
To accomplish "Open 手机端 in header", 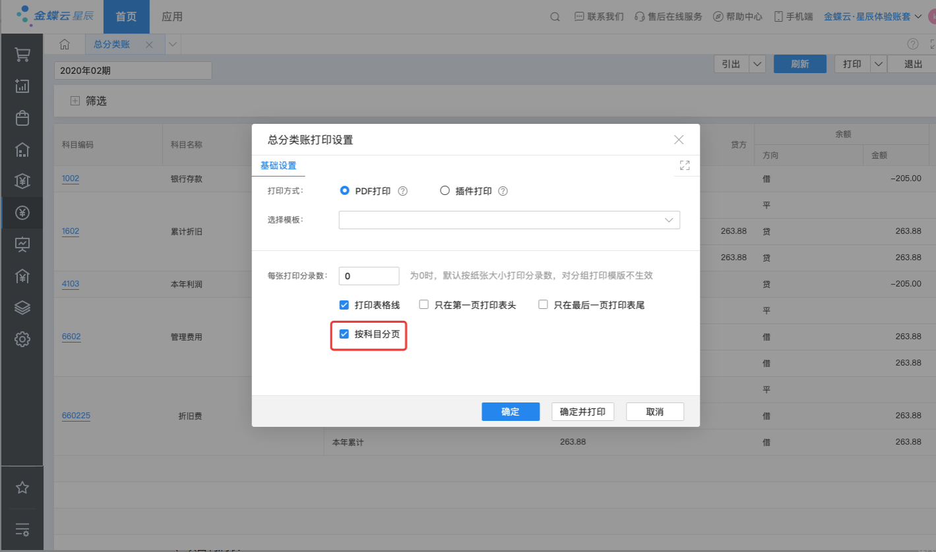I will (794, 16).
